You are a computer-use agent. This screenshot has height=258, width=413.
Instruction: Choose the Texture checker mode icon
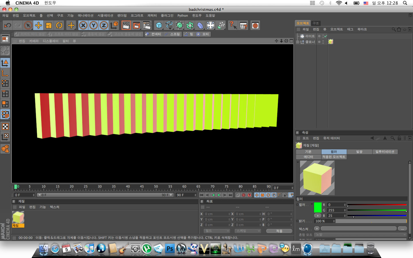(5, 126)
